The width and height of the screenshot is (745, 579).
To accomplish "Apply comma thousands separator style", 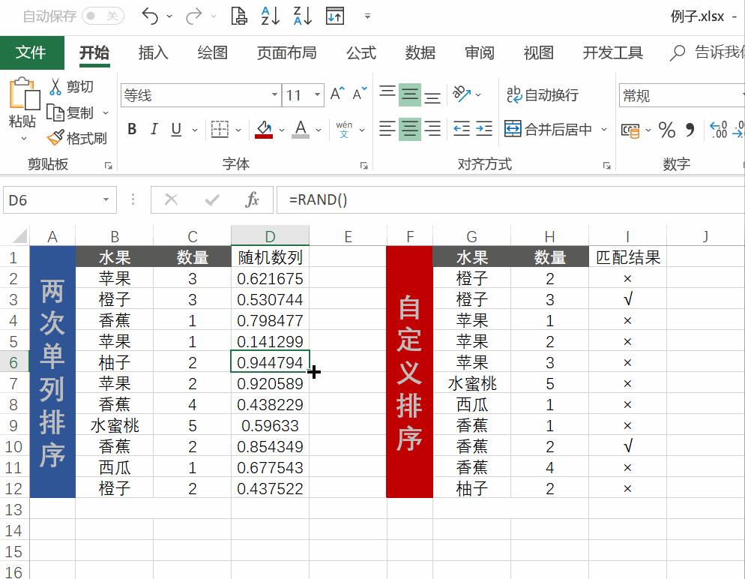I will [690, 130].
